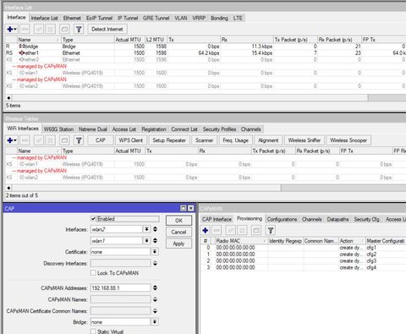Open the Certificate dropdown in CAP dialog

click(155, 252)
